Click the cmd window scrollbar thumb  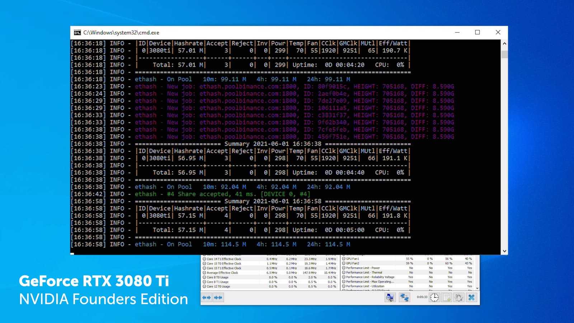click(x=504, y=55)
